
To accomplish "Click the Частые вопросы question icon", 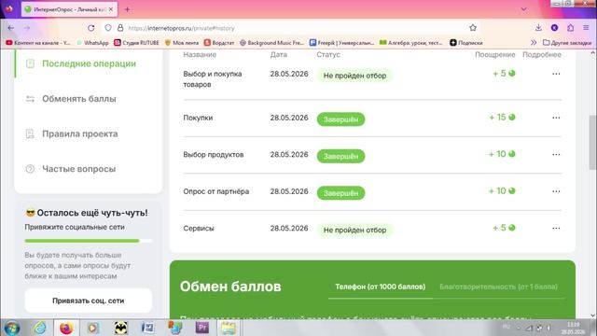I will (30, 169).
